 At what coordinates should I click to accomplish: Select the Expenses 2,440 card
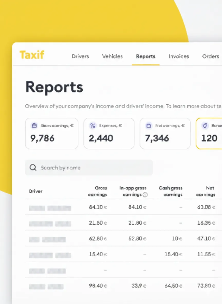coord(109,134)
